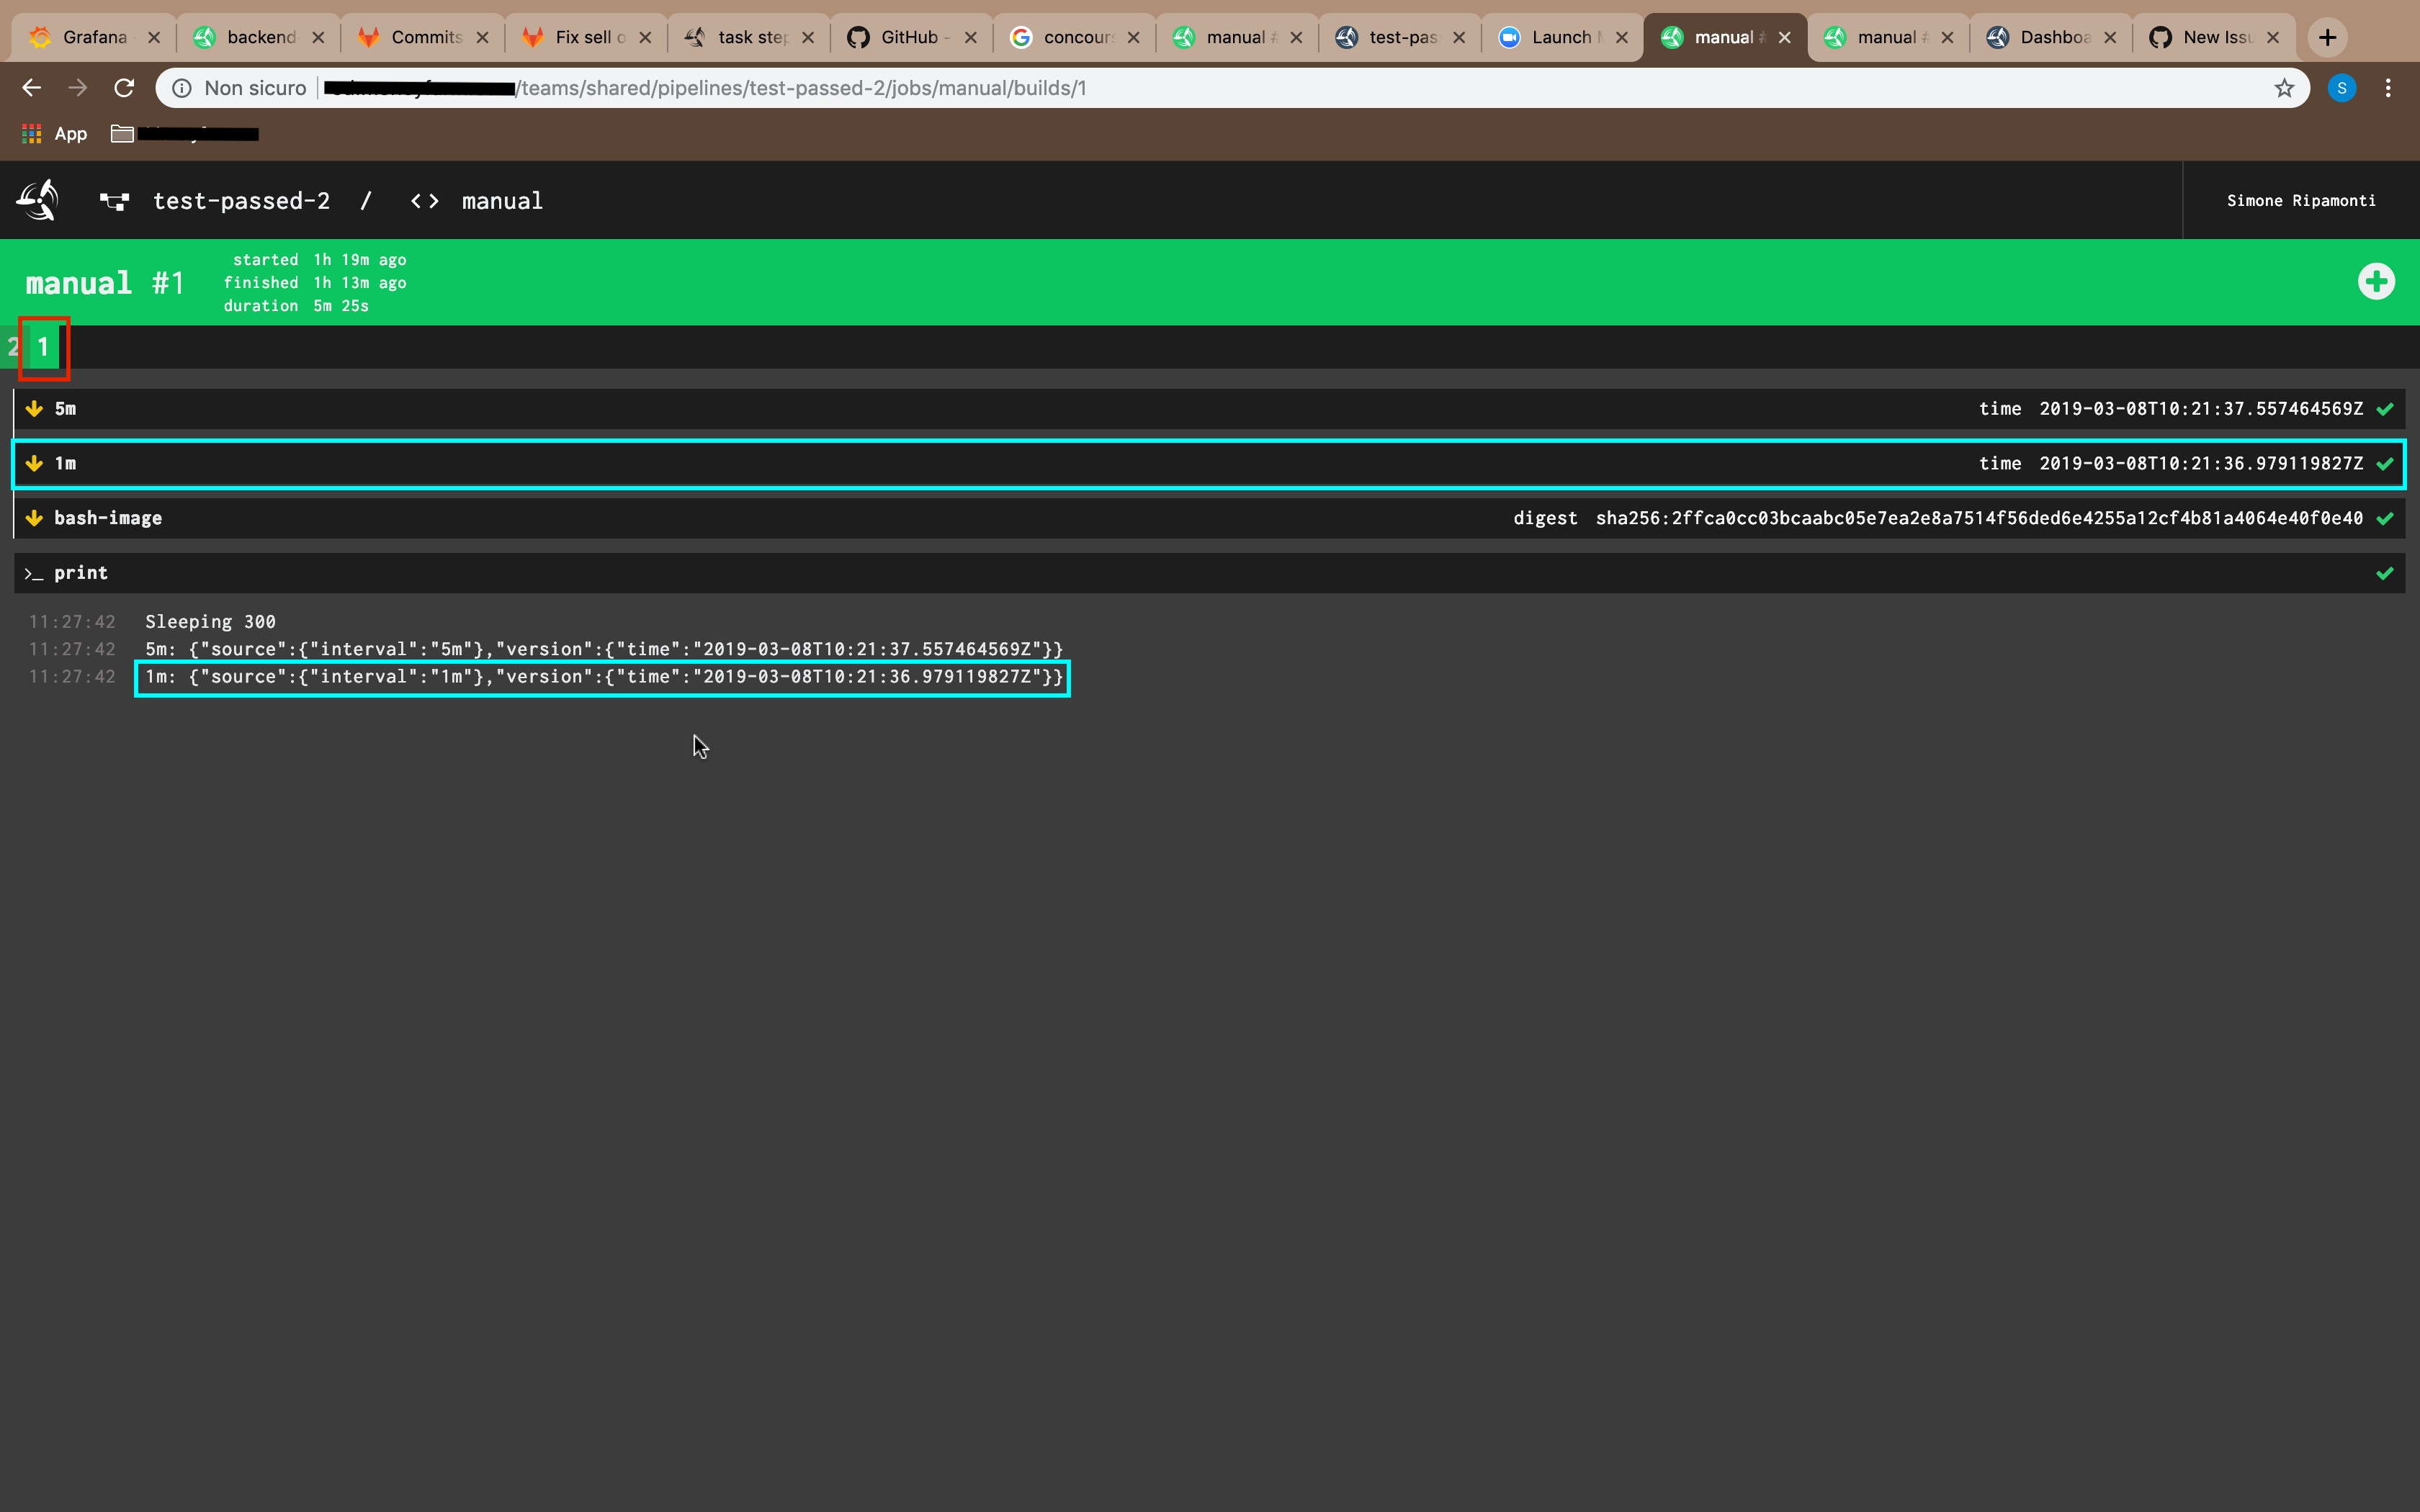Trigger new build with plus icon
The width and height of the screenshot is (2420, 1512).
pos(2375,282)
